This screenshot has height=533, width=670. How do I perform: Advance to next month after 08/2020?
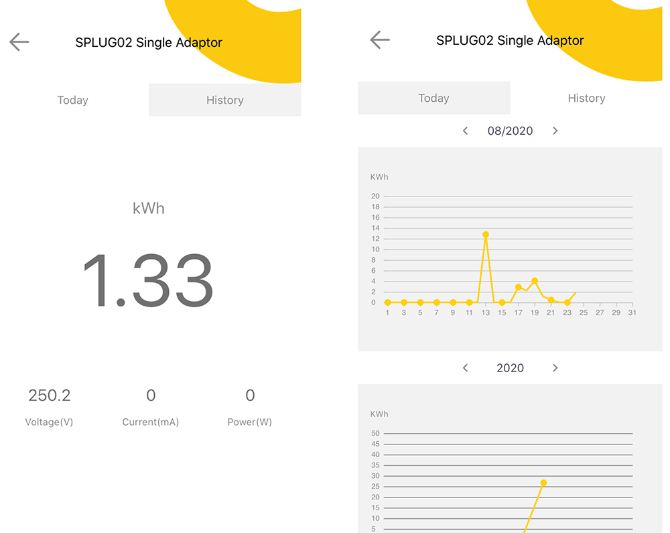coord(555,131)
